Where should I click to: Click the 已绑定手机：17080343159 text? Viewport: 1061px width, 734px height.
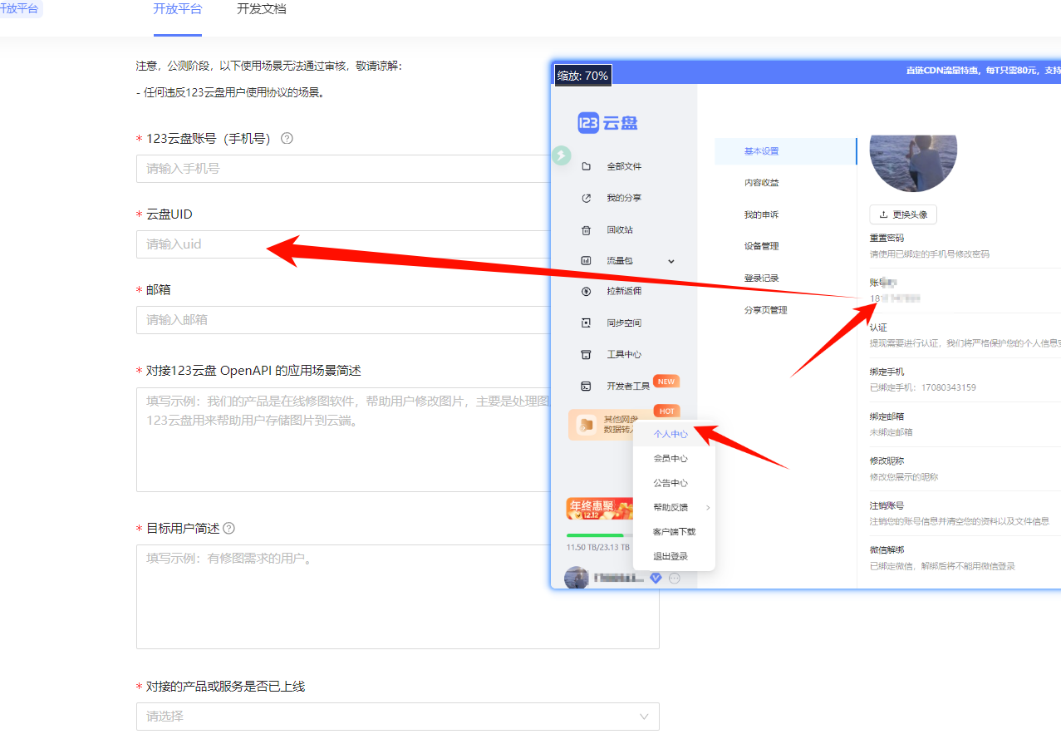click(x=922, y=387)
